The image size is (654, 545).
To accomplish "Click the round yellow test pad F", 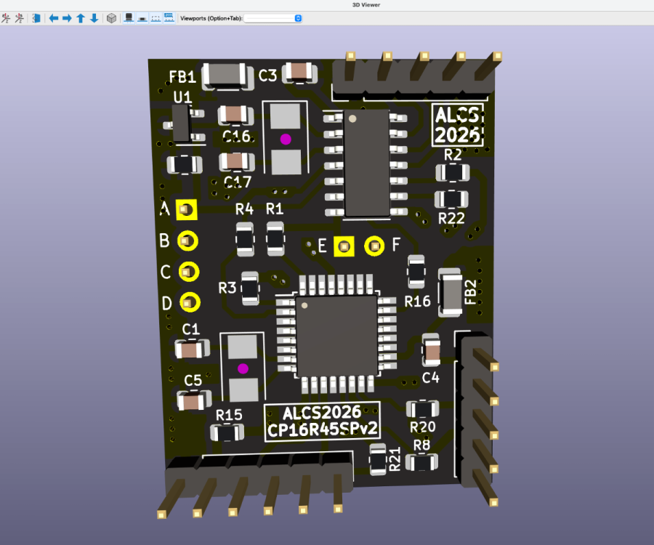I will pos(374,246).
